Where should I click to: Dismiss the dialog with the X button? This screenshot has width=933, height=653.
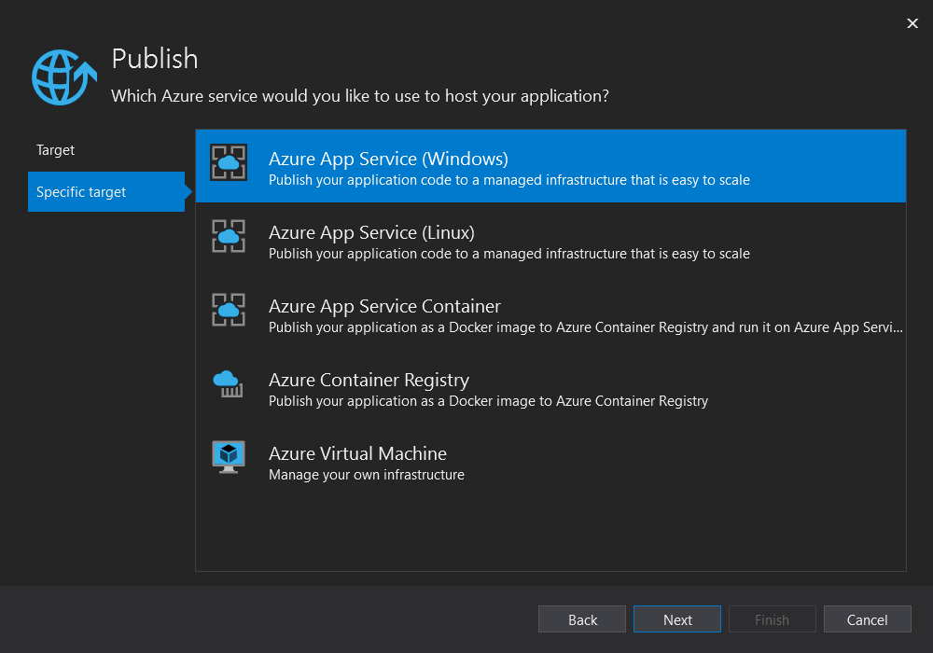(x=912, y=23)
